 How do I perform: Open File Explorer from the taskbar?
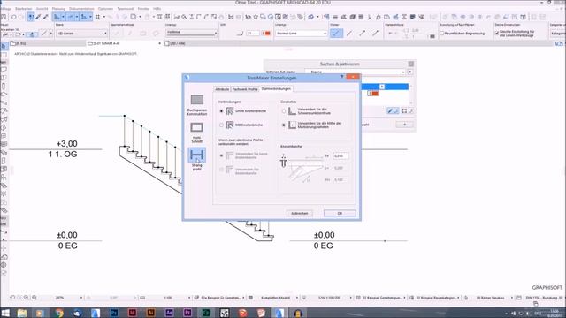[22, 313]
